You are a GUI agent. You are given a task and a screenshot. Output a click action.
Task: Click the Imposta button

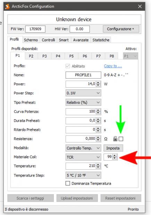[x=113, y=148]
